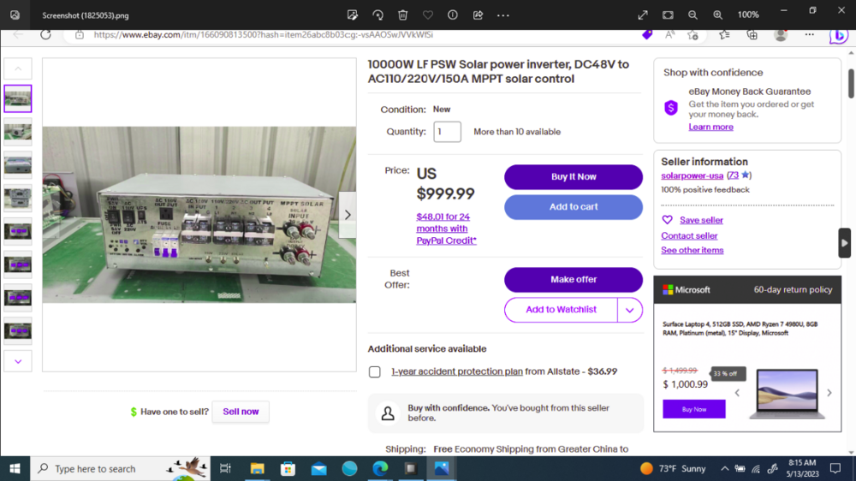Screen dimensions: 856x481
Task: Open Windows Start menu
Action: click(15, 468)
